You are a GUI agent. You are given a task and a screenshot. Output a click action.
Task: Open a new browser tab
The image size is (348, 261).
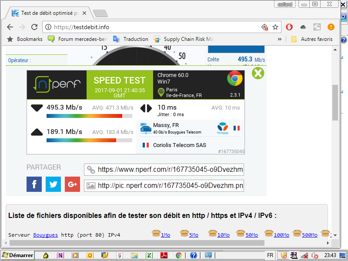click(x=100, y=13)
